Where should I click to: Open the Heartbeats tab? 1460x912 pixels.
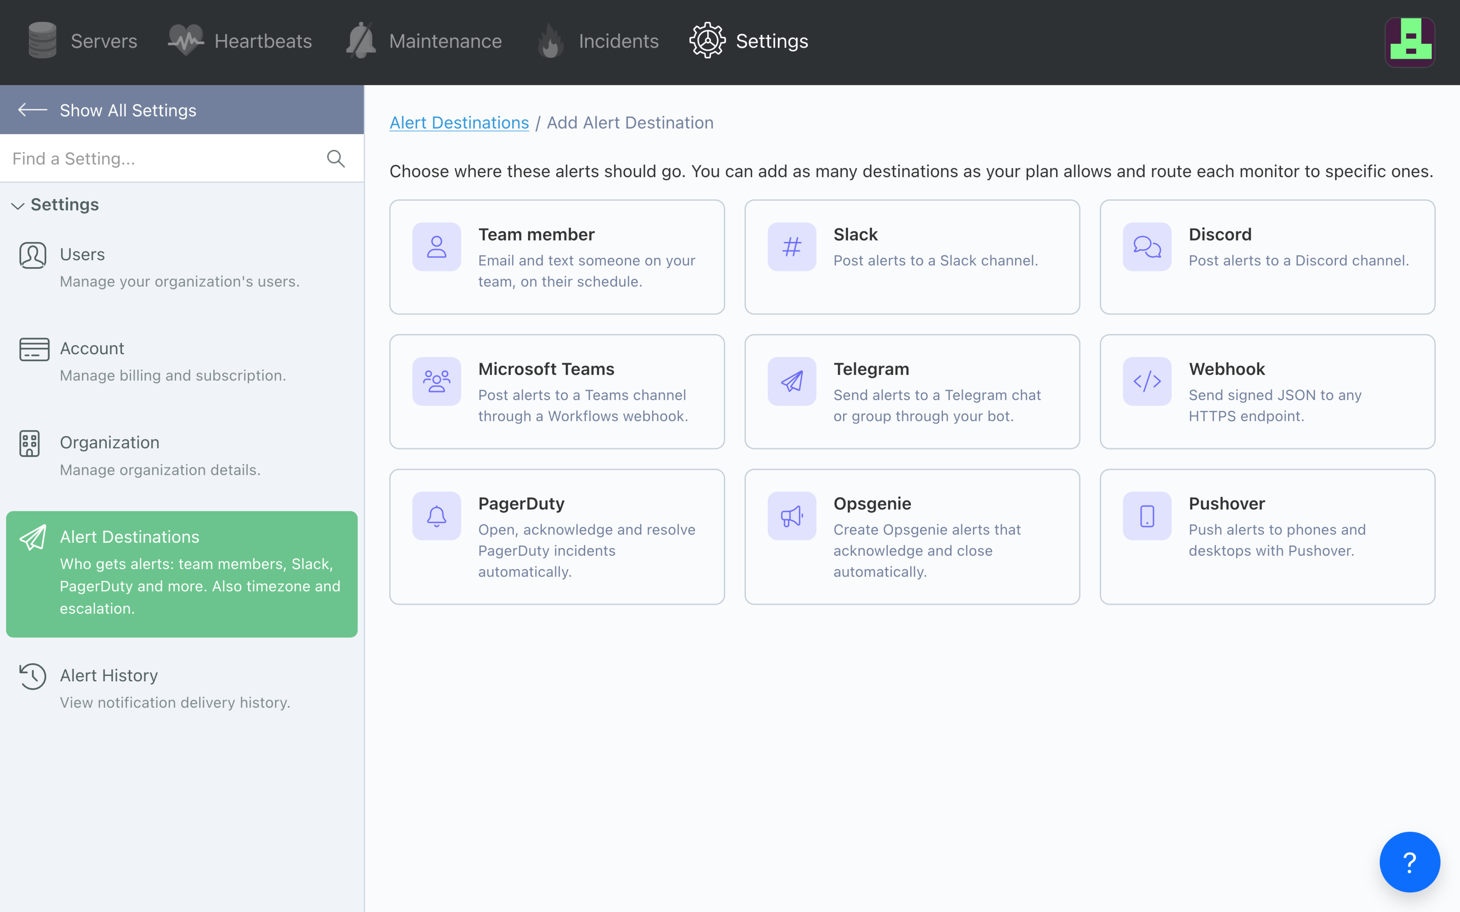click(x=240, y=41)
